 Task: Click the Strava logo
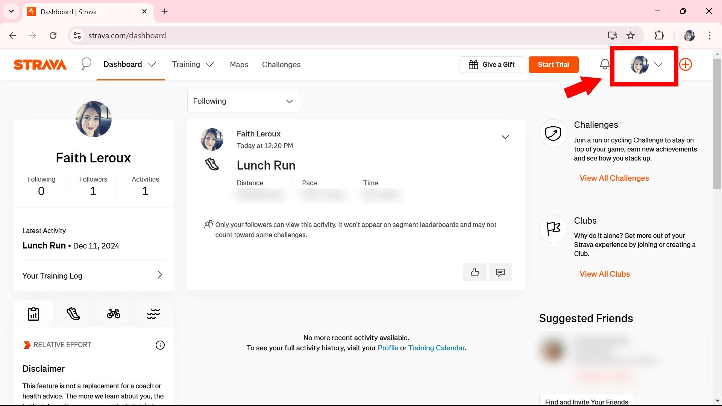pos(40,64)
